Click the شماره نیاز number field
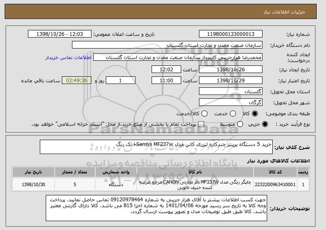The image size is (326, 230). (231, 34)
